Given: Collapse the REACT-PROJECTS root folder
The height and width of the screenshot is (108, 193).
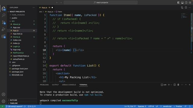Looking at the screenshot, I should pos(17,12).
